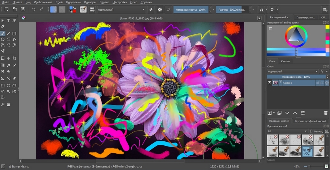Click the toolbar Непрозрачность slider

191,10
